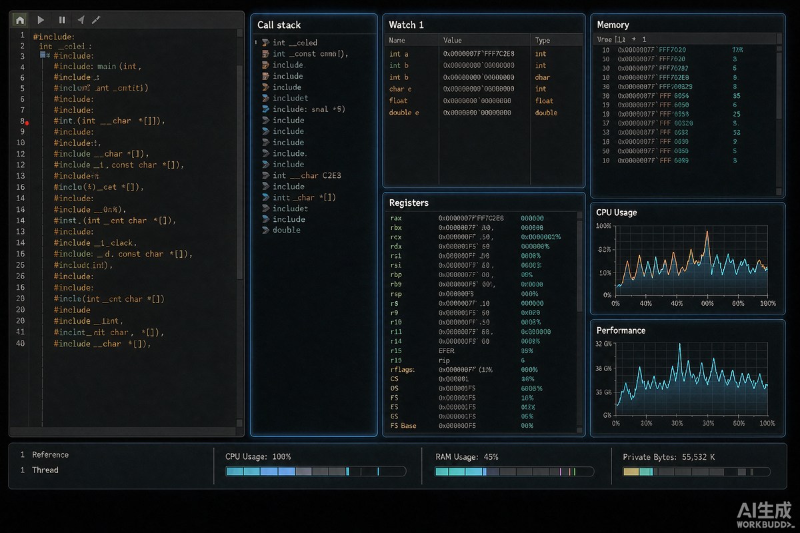Click the "Thread" status entry
The width and height of the screenshot is (800, 533).
pyautogui.click(x=45, y=470)
